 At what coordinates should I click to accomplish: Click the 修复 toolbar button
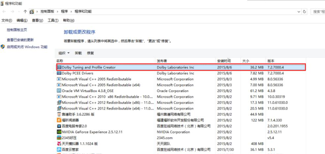[x=90, y=53]
